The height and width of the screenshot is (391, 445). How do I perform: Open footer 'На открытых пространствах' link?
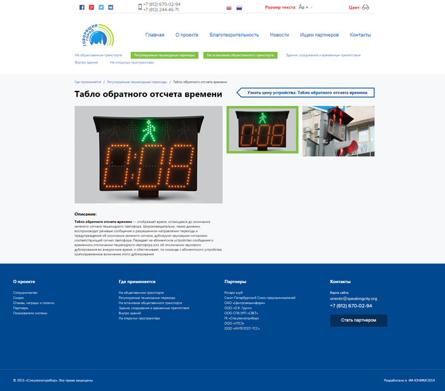tap(139, 318)
